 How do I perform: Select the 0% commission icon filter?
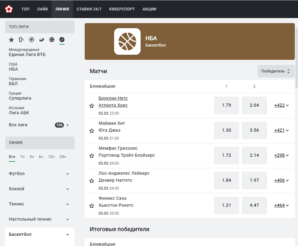point(21,40)
